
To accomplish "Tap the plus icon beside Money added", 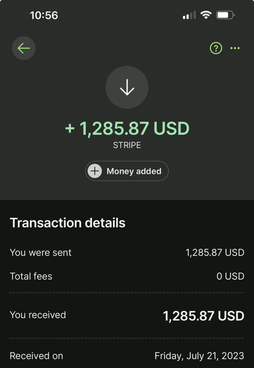I will point(95,171).
